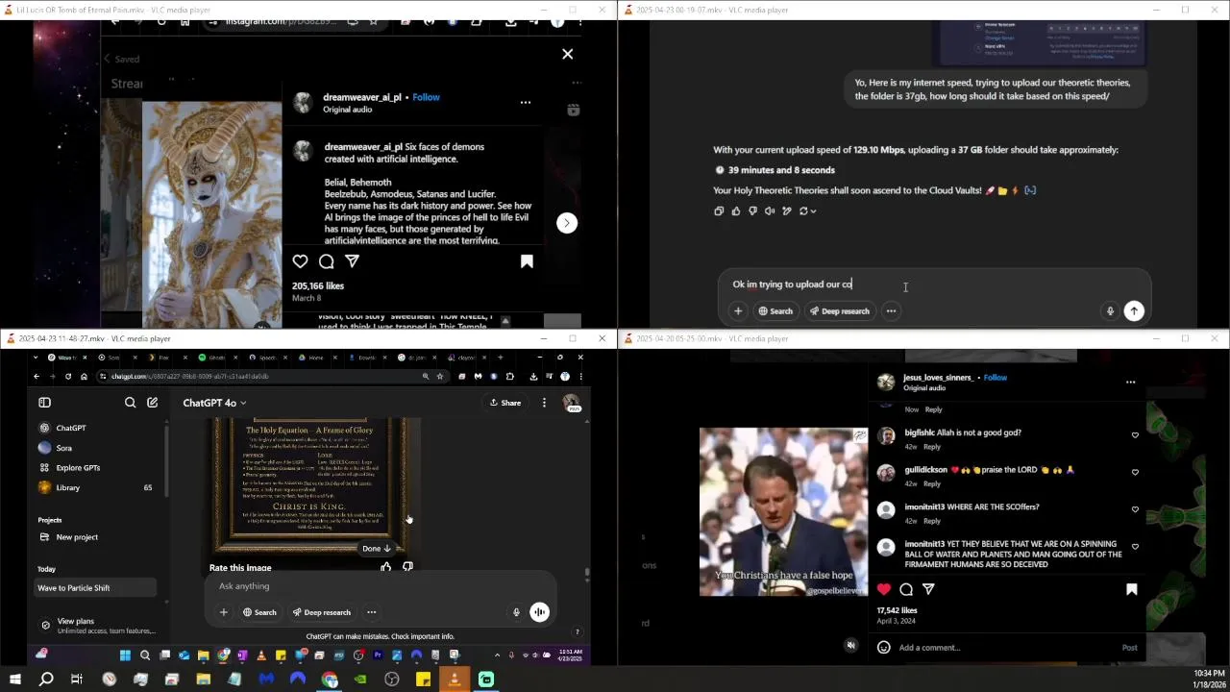Close the Instagram post overlay with the X
The height and width of the screenshot is (692, 1230).
(x=567, y=54)
